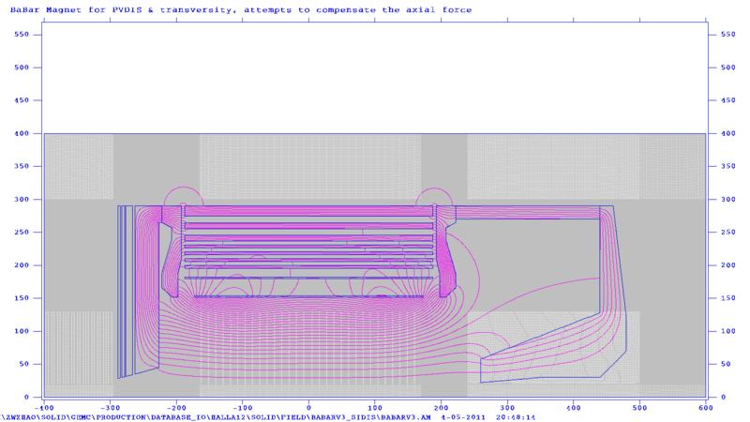
Task: Click the "200" label on the right y-axis
Action: [x=728, y=265]
